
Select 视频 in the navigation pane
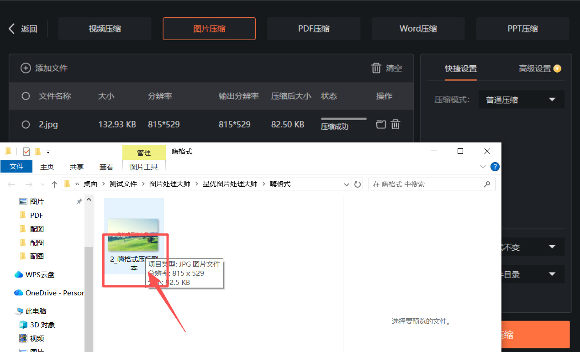[37, 338]
